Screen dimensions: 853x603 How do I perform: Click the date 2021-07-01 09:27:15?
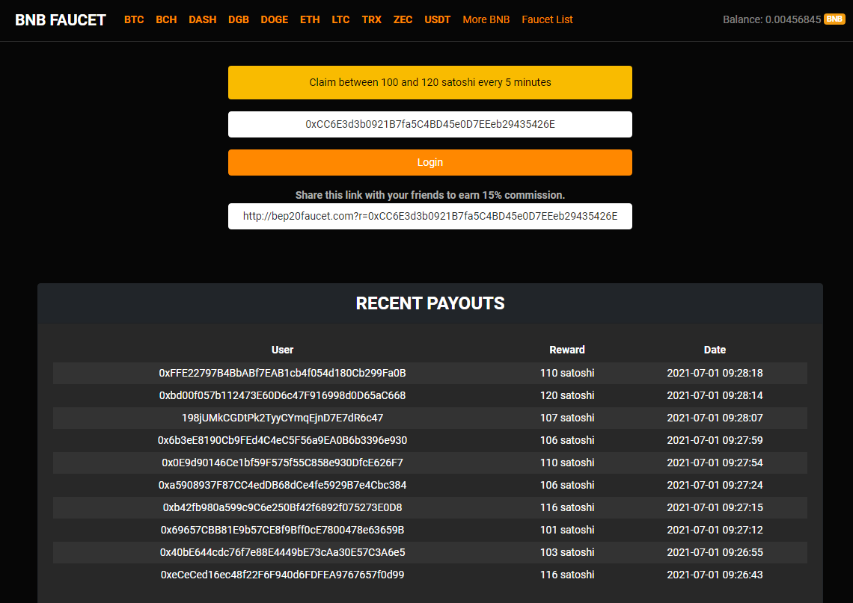click(x=715, y=507)
